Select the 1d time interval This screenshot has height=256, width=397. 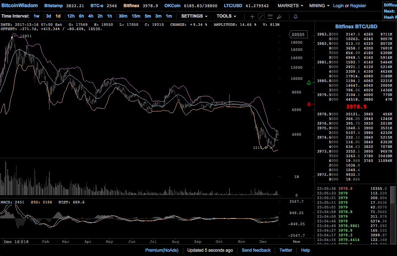pos(58,16)
